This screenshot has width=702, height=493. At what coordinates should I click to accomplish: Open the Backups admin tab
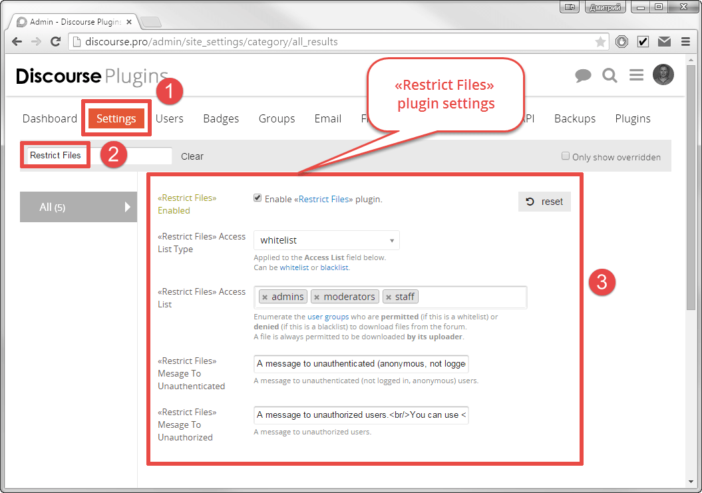tap(575, 118)
